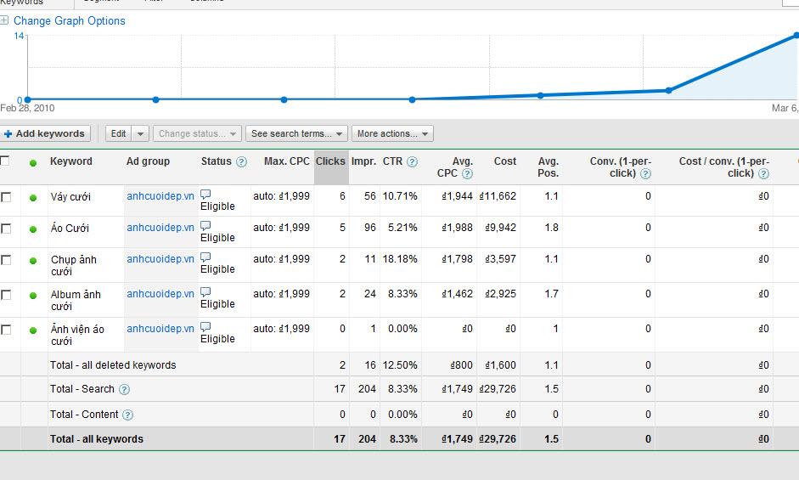The image size is (799, 480).
Task: Click the speech bubble icon for Chụp ảnh cưới
Action: pos(205,257)
